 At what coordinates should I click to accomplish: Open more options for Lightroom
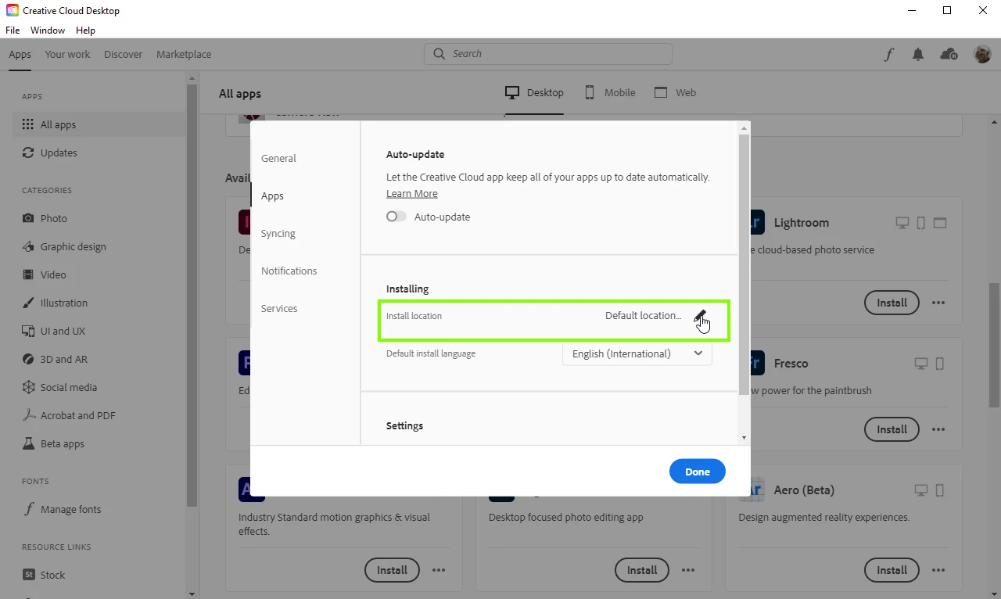(938, 303)
